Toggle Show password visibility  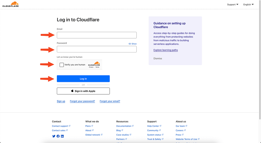pyautogui.click(x=133, y=44)
